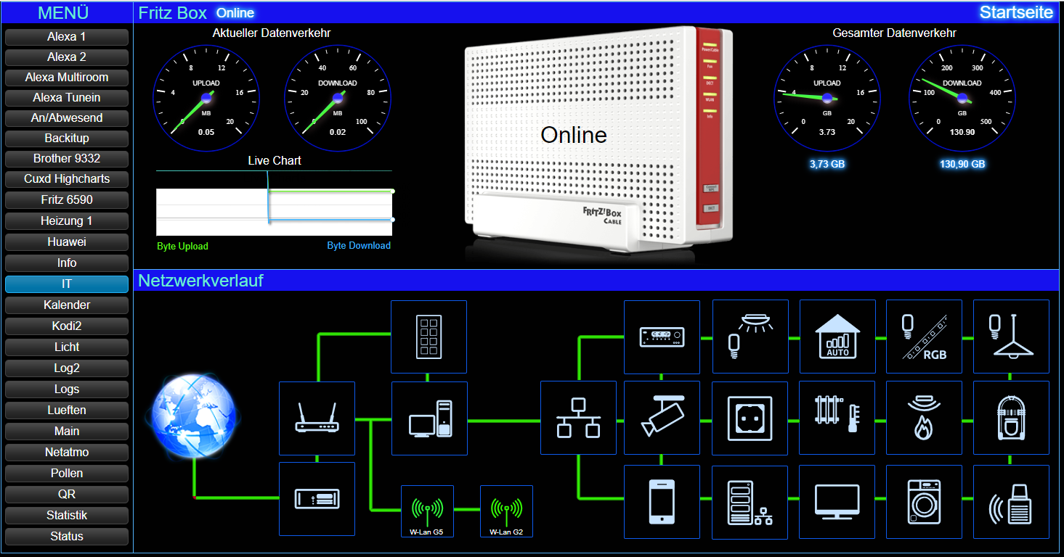
Task: Open Heizung 1 view
Action: pos(67,220)
